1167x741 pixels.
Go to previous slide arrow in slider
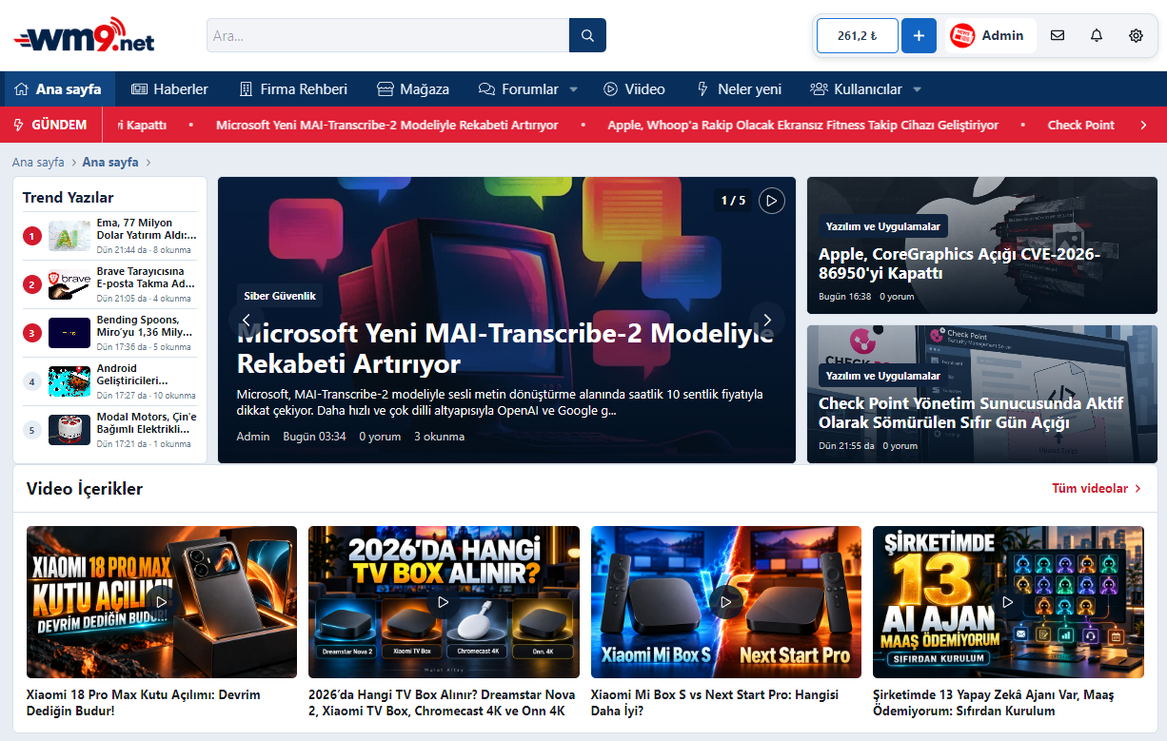point(247,320)
